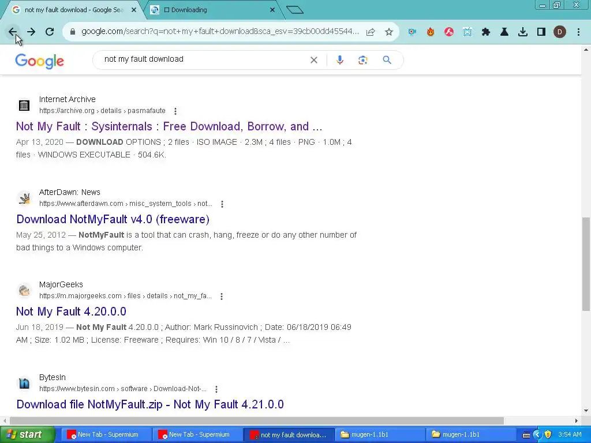Image resolution: width=591 pixels, height=443 pixels.
Task: Bookmark this page with the star icon
Action: [389, 32]
